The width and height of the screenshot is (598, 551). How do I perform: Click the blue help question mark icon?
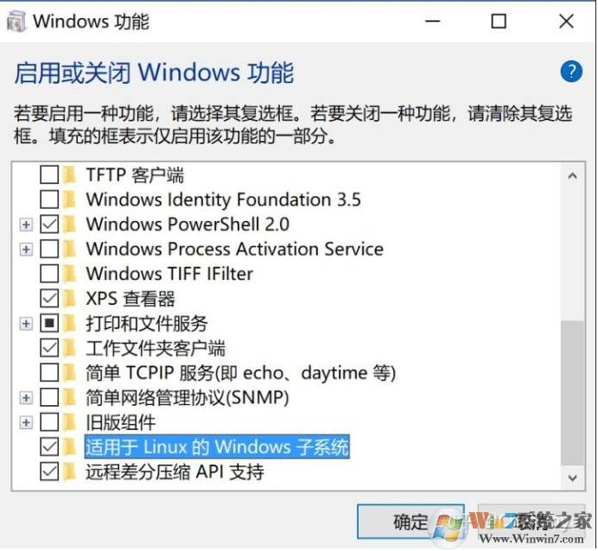571,72
